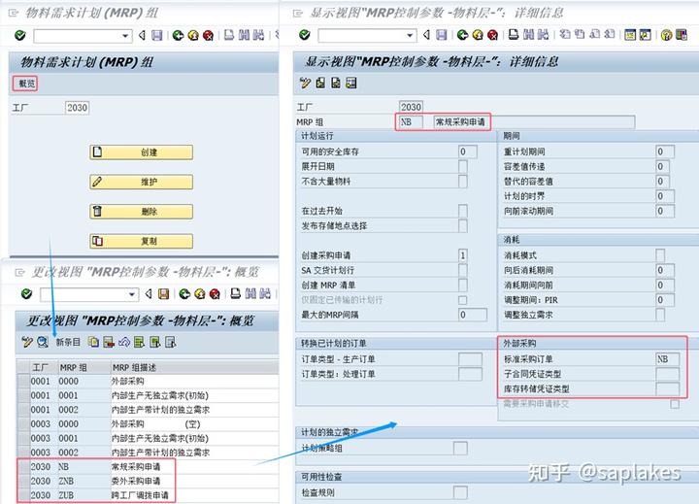
Task: Toggle the 展开日期 checkbox
Action: pyautogui.click(x=463, y=166)
